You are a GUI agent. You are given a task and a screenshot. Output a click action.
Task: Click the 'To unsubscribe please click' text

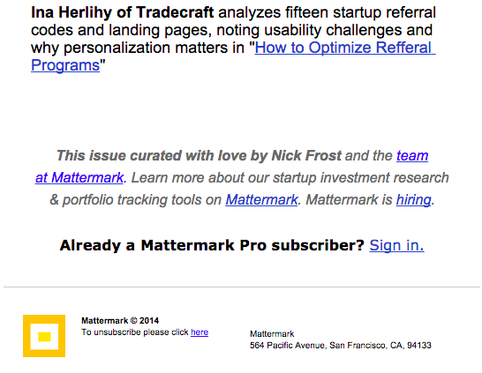[135, 332]
